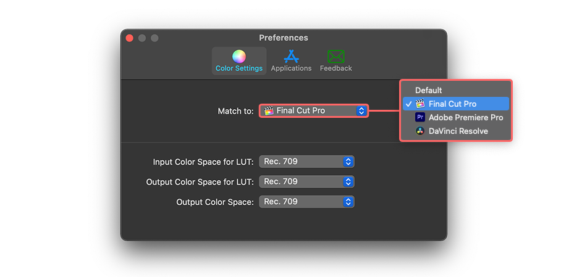561x277 pixels.
Task: Open Input Color Space for LUT dropdown
Action: click(x=306, y=162)
